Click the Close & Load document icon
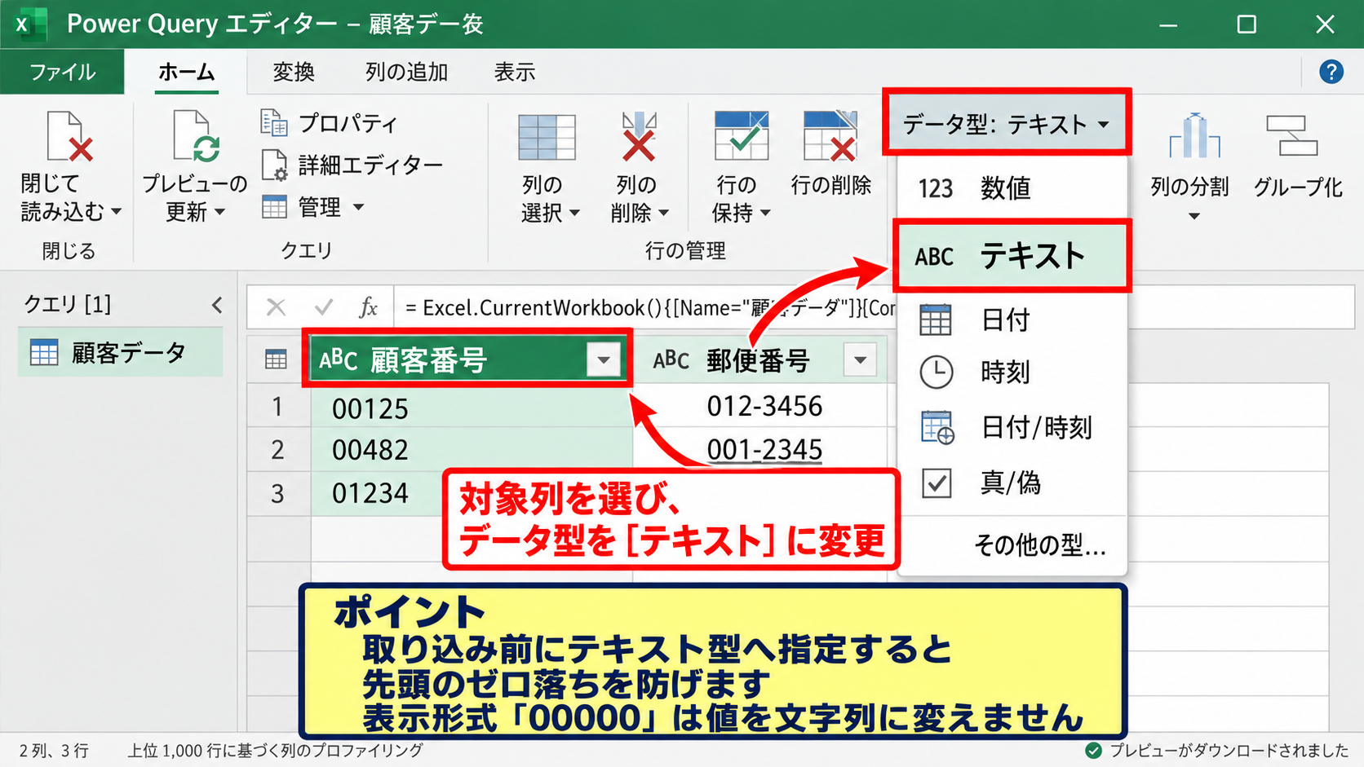The image size is (1364, 767). pos(69,136)
